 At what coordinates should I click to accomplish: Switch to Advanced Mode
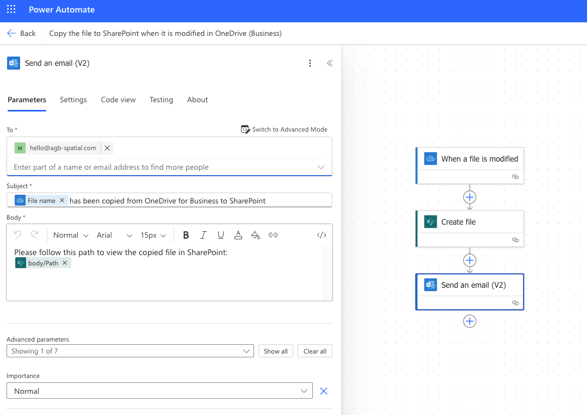(284, 129)
